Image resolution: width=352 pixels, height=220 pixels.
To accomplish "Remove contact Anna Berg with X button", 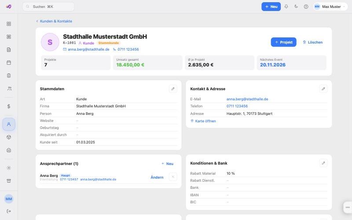I will point(173,177).
